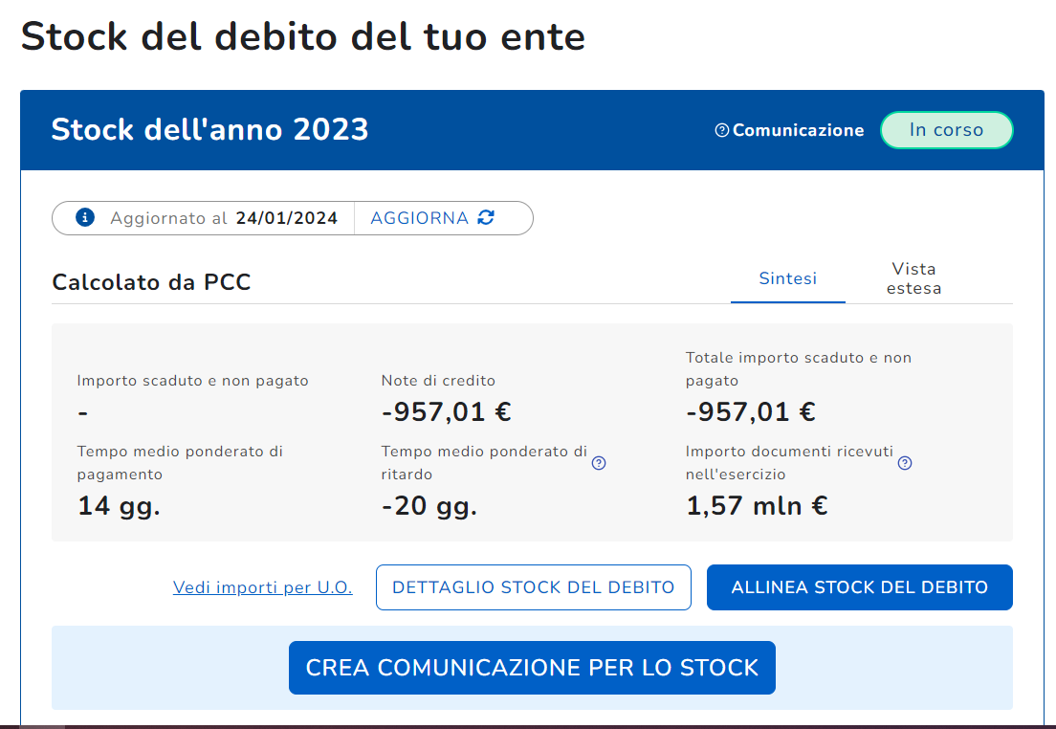Viewport: 1056px width, 729px height.
Task: Click the help icon beside Comunicazione
Action: click(x=722, y=131)
